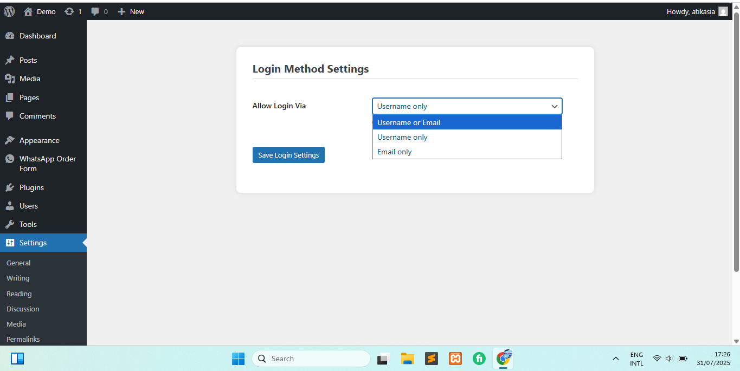Go to Discussion settings submenu
The height and width of the screenshot is (371, 740).
pyautogui.click(x=23, y=309)
